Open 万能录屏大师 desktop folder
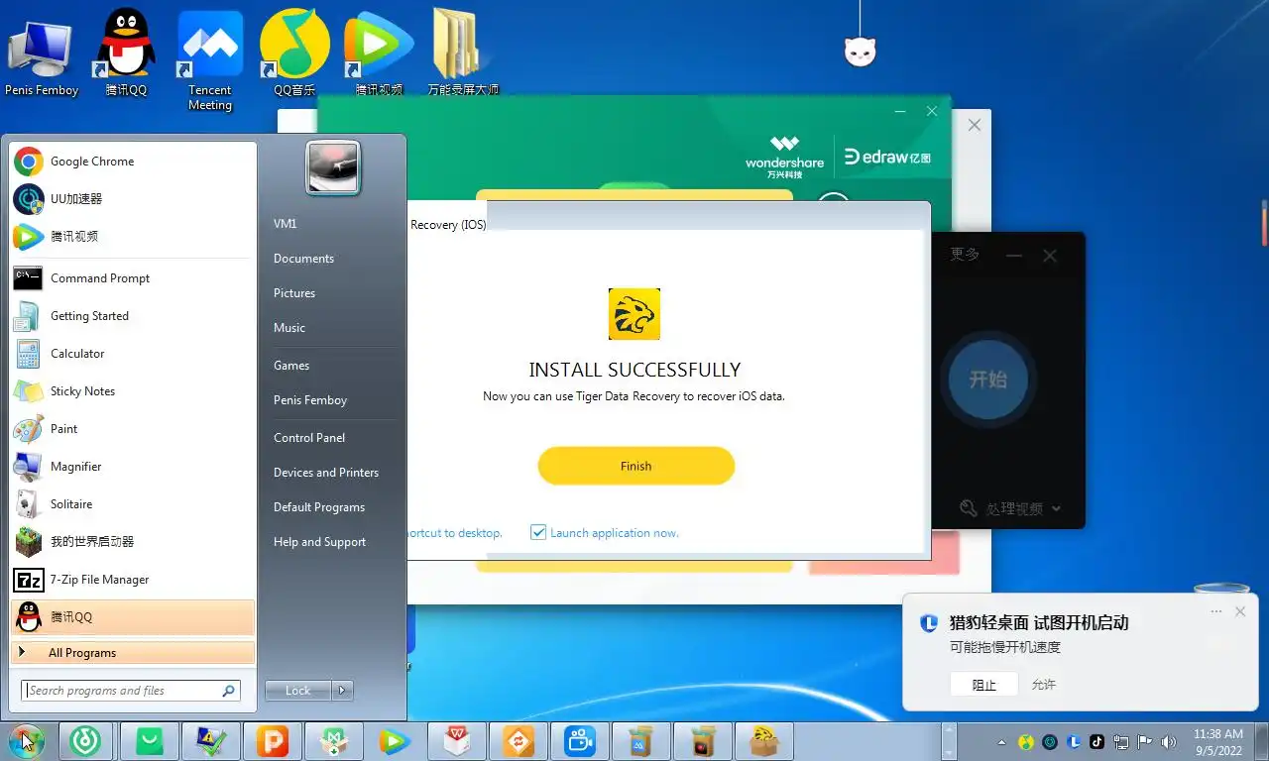This screenshot has height=761, width=1269. 463,52
